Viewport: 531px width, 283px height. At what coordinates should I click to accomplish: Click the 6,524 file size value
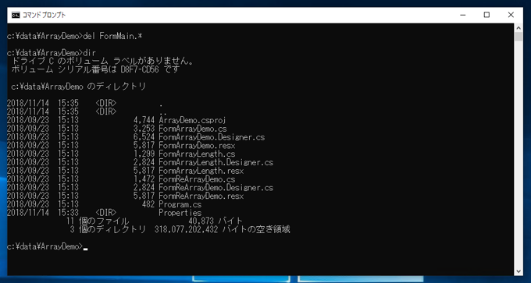click(144, 137)
